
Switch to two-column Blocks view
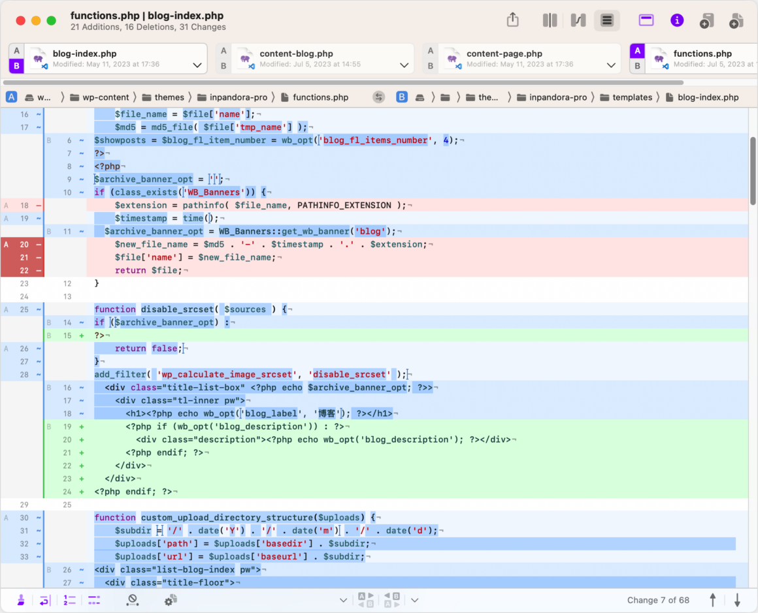click(550, 20)
